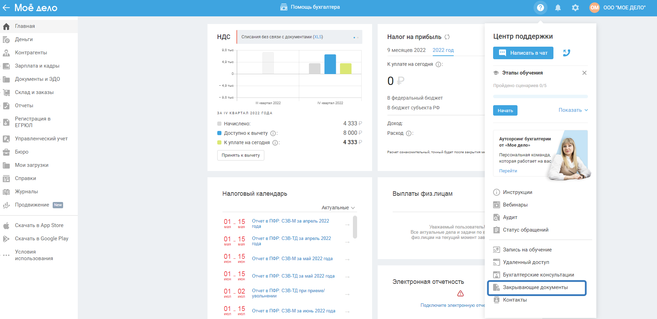This screenshot has width=657, height=319.
Task: Open the ООО "МОЕ ДЕЛО" account menu
Action: pyautogui.click(x=624, y=7)
